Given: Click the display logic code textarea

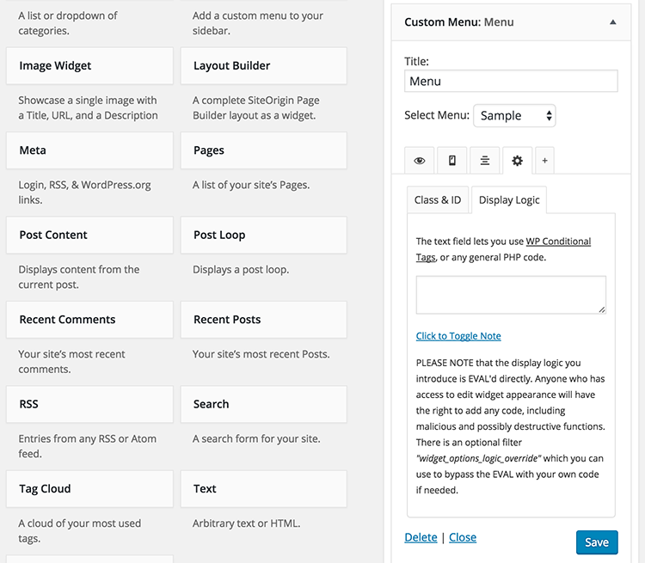Looking at the screenshot, I should (511, 295).
